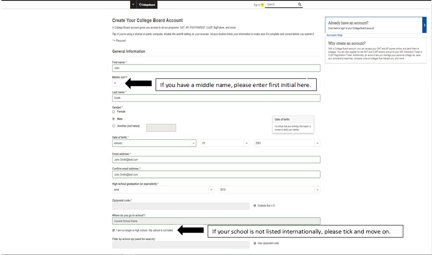Click the Email address input field
432x255 pixels.
pyautogui.click(x=216, y=160)
